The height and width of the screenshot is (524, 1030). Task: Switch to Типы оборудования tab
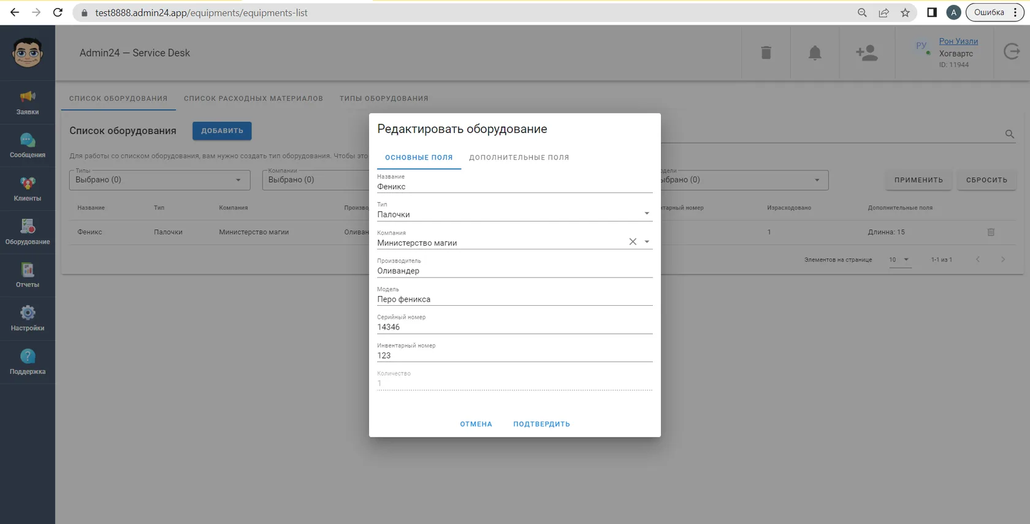pos(384,99)
